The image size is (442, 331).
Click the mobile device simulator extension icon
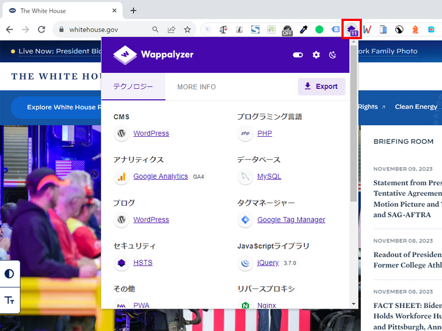pyautogui.click(x=383, y=29)
